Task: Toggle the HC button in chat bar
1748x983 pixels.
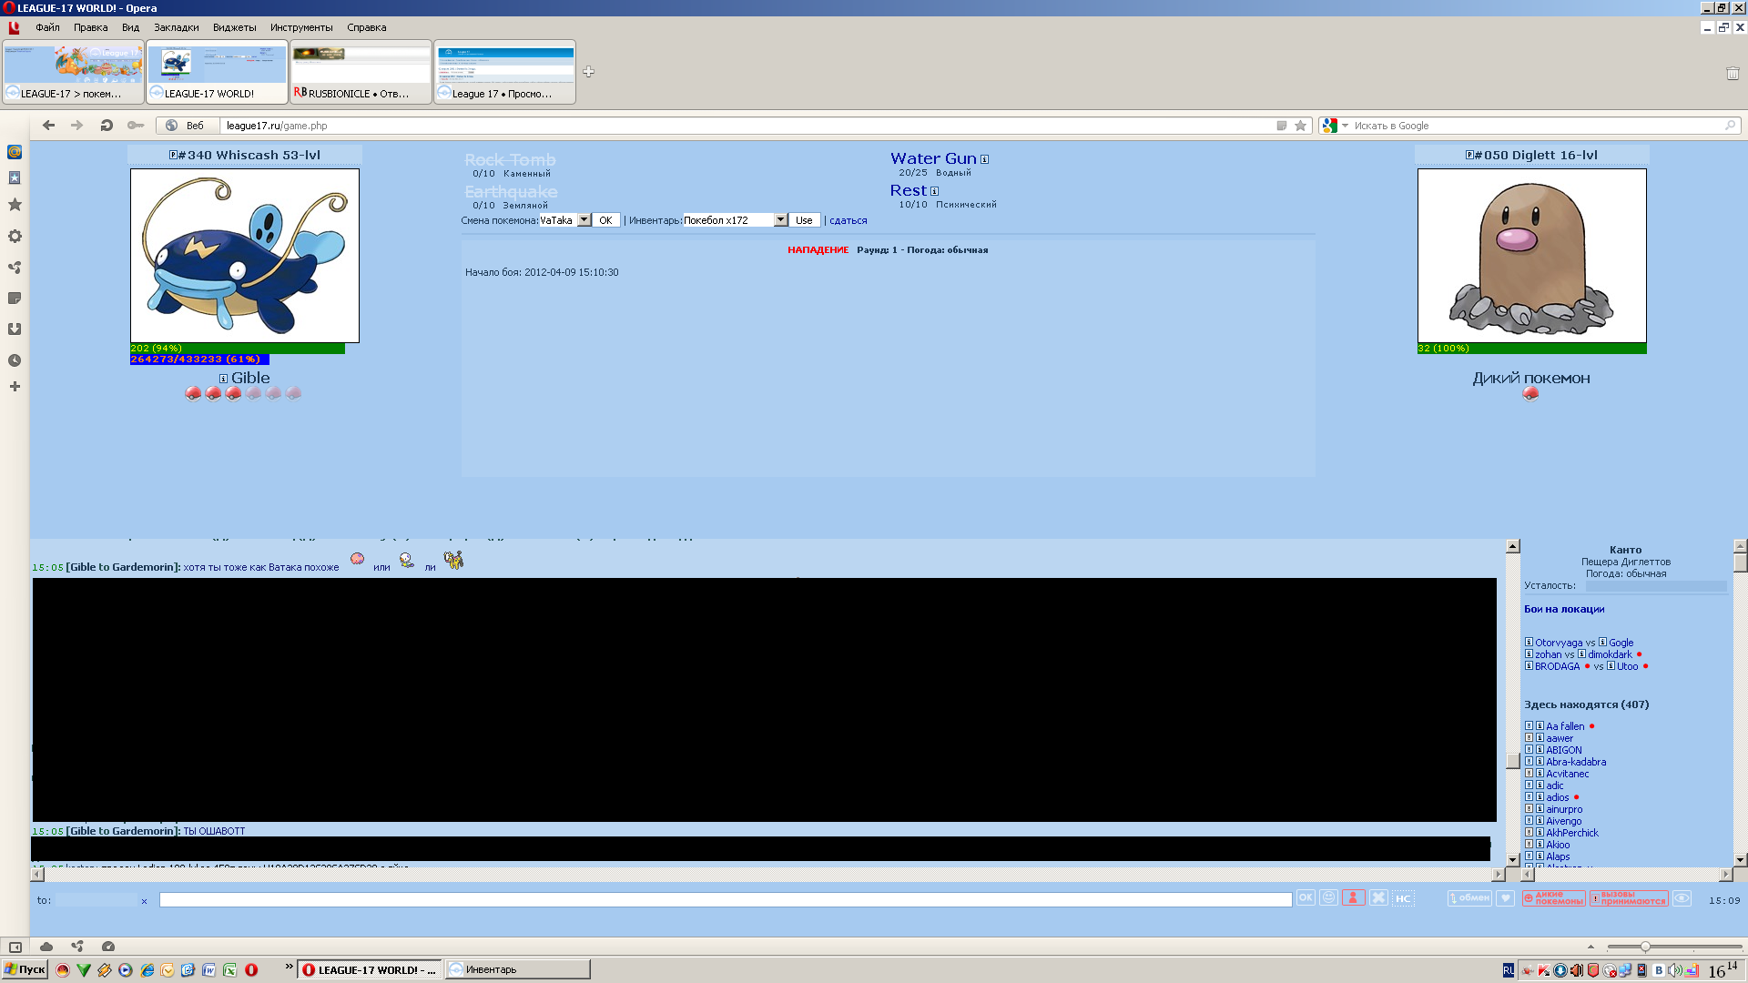Action: click(x=1403, y=898)
